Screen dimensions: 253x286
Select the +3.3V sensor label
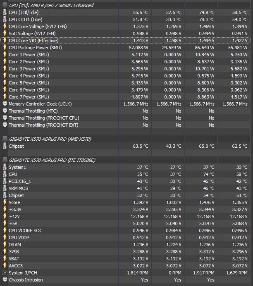tap(15, 209)
